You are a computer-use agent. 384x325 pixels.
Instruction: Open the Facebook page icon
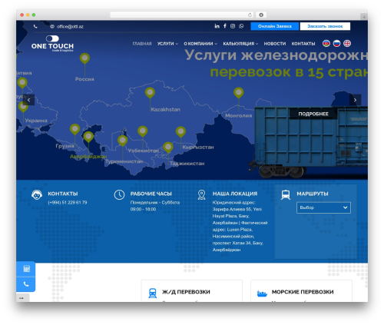[x=225, y=26]
